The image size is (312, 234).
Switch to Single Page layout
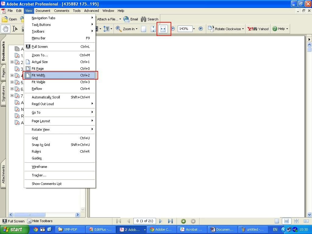277,221
